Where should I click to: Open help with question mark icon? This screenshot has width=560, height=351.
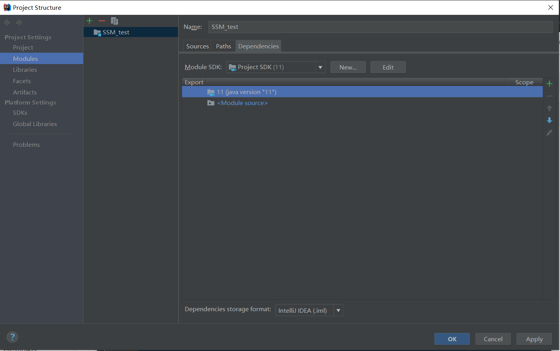tap(12, 337)
